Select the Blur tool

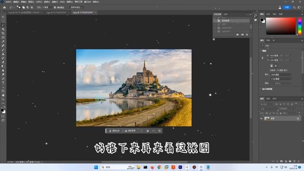pyautogui.click(x=3, y=70)
